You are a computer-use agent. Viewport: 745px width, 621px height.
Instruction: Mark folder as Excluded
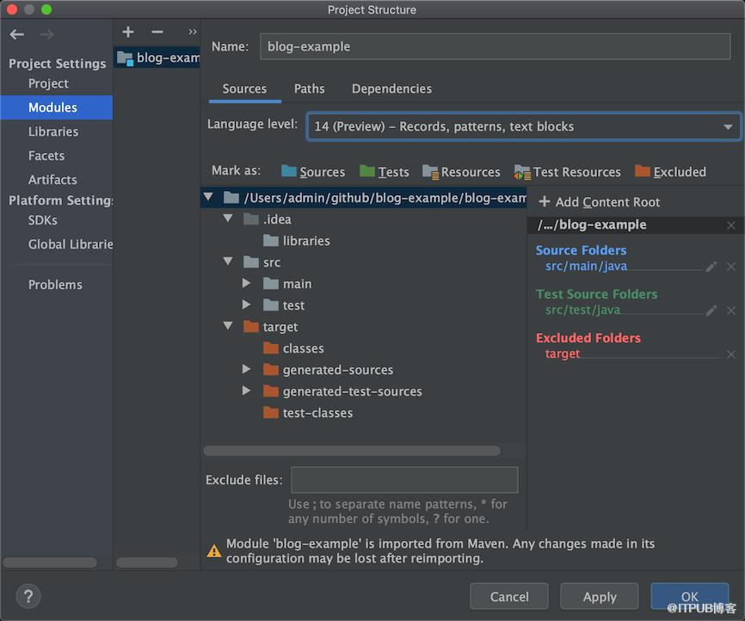pyautogui.click(x=670, y=171)
